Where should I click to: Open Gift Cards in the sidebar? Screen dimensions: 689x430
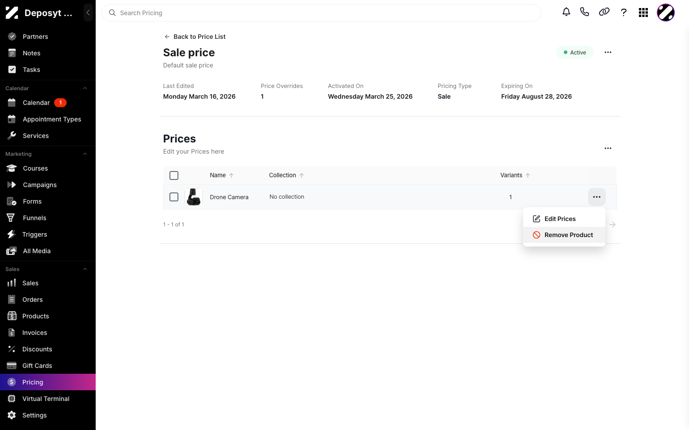point(48,366)
